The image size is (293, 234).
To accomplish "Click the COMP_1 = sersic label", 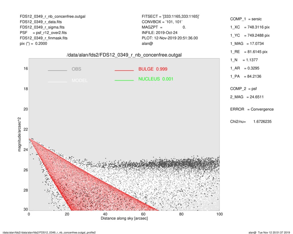I will (246, 19).
